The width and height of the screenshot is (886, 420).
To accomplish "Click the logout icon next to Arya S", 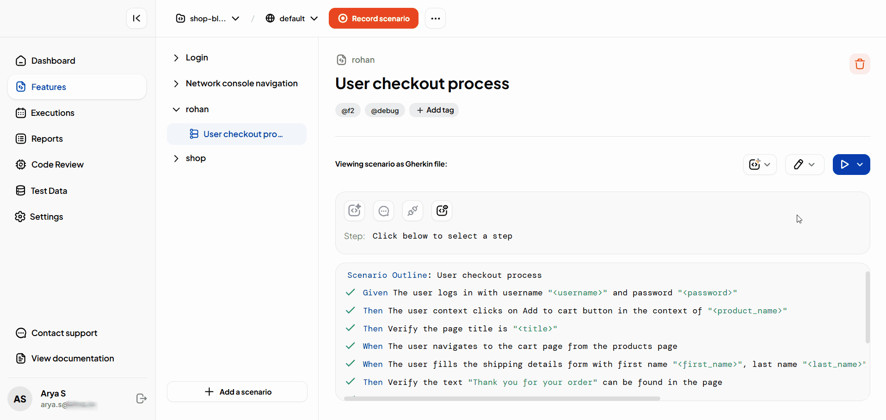I will point(141,399).
